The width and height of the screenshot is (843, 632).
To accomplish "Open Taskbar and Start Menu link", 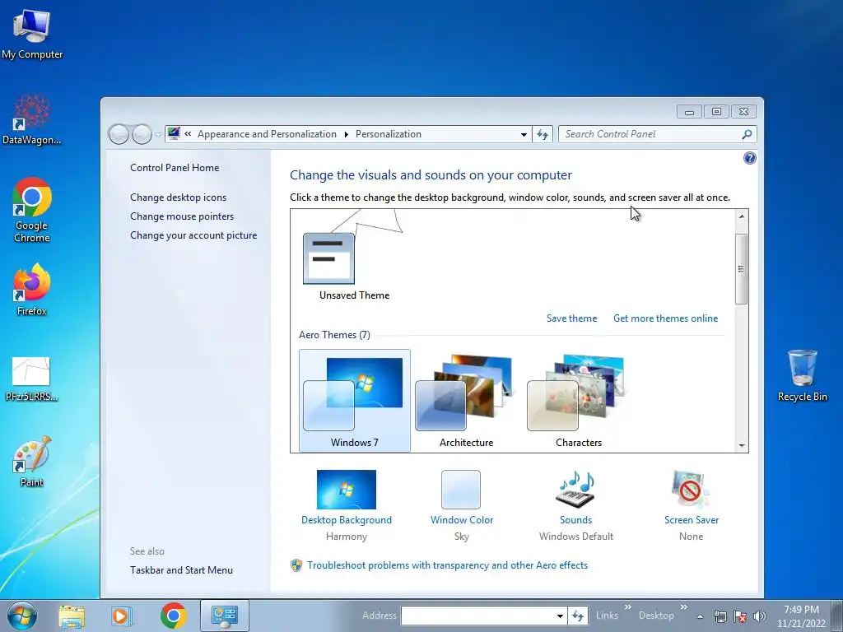I will coord(181,570).
